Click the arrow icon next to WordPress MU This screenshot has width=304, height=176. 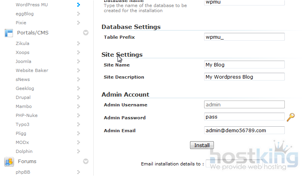(x=78, y=5)
